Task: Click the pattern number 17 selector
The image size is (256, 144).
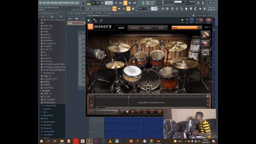Action: point(154,9)
